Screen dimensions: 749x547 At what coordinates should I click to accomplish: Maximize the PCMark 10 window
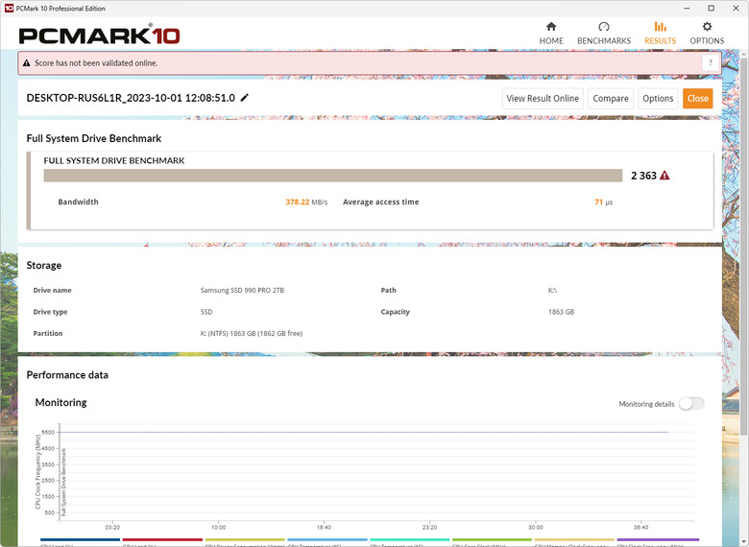[x=712, y=8]
